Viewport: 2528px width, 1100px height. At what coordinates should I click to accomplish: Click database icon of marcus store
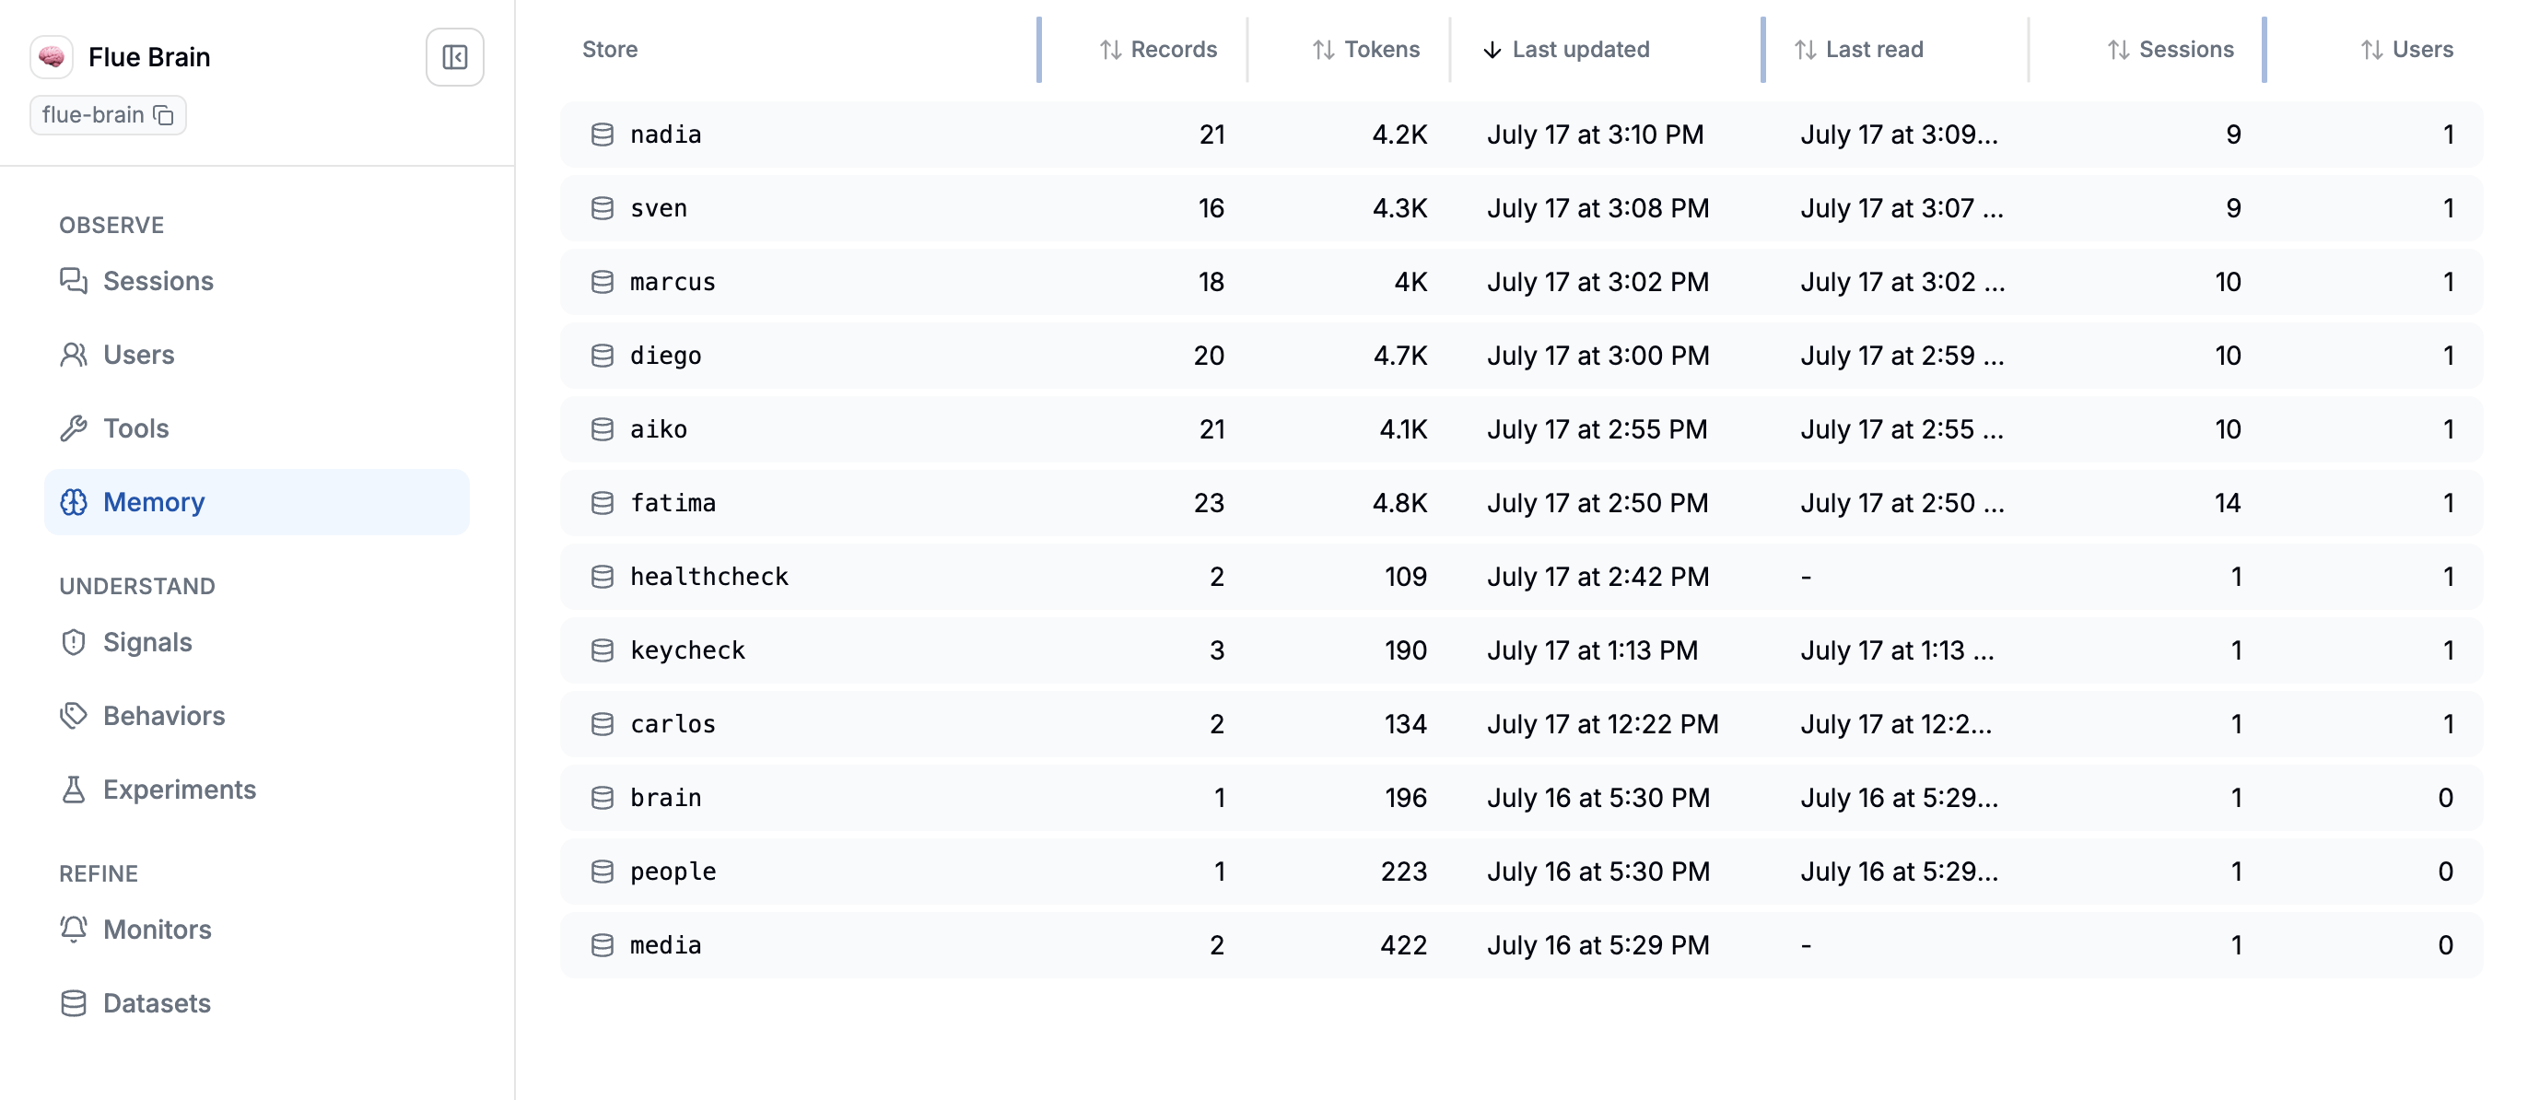click(603, 282)
